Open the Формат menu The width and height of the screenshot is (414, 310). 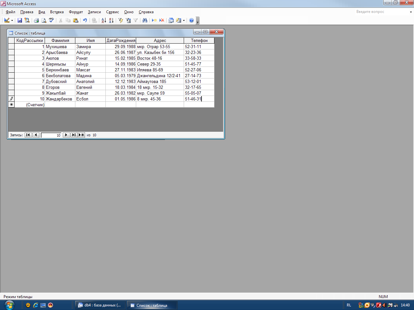tap(76, 12)
